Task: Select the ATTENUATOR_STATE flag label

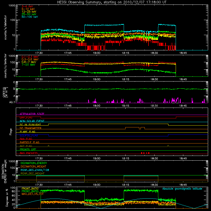Action: click(32, 114)
